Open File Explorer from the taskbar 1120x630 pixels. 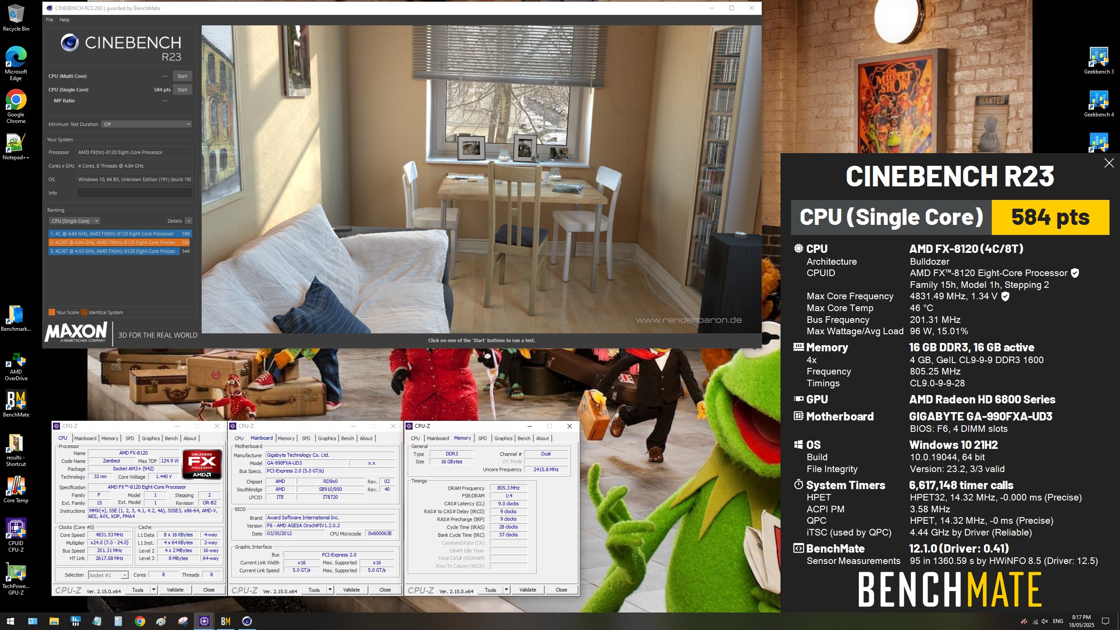point(54,621)
